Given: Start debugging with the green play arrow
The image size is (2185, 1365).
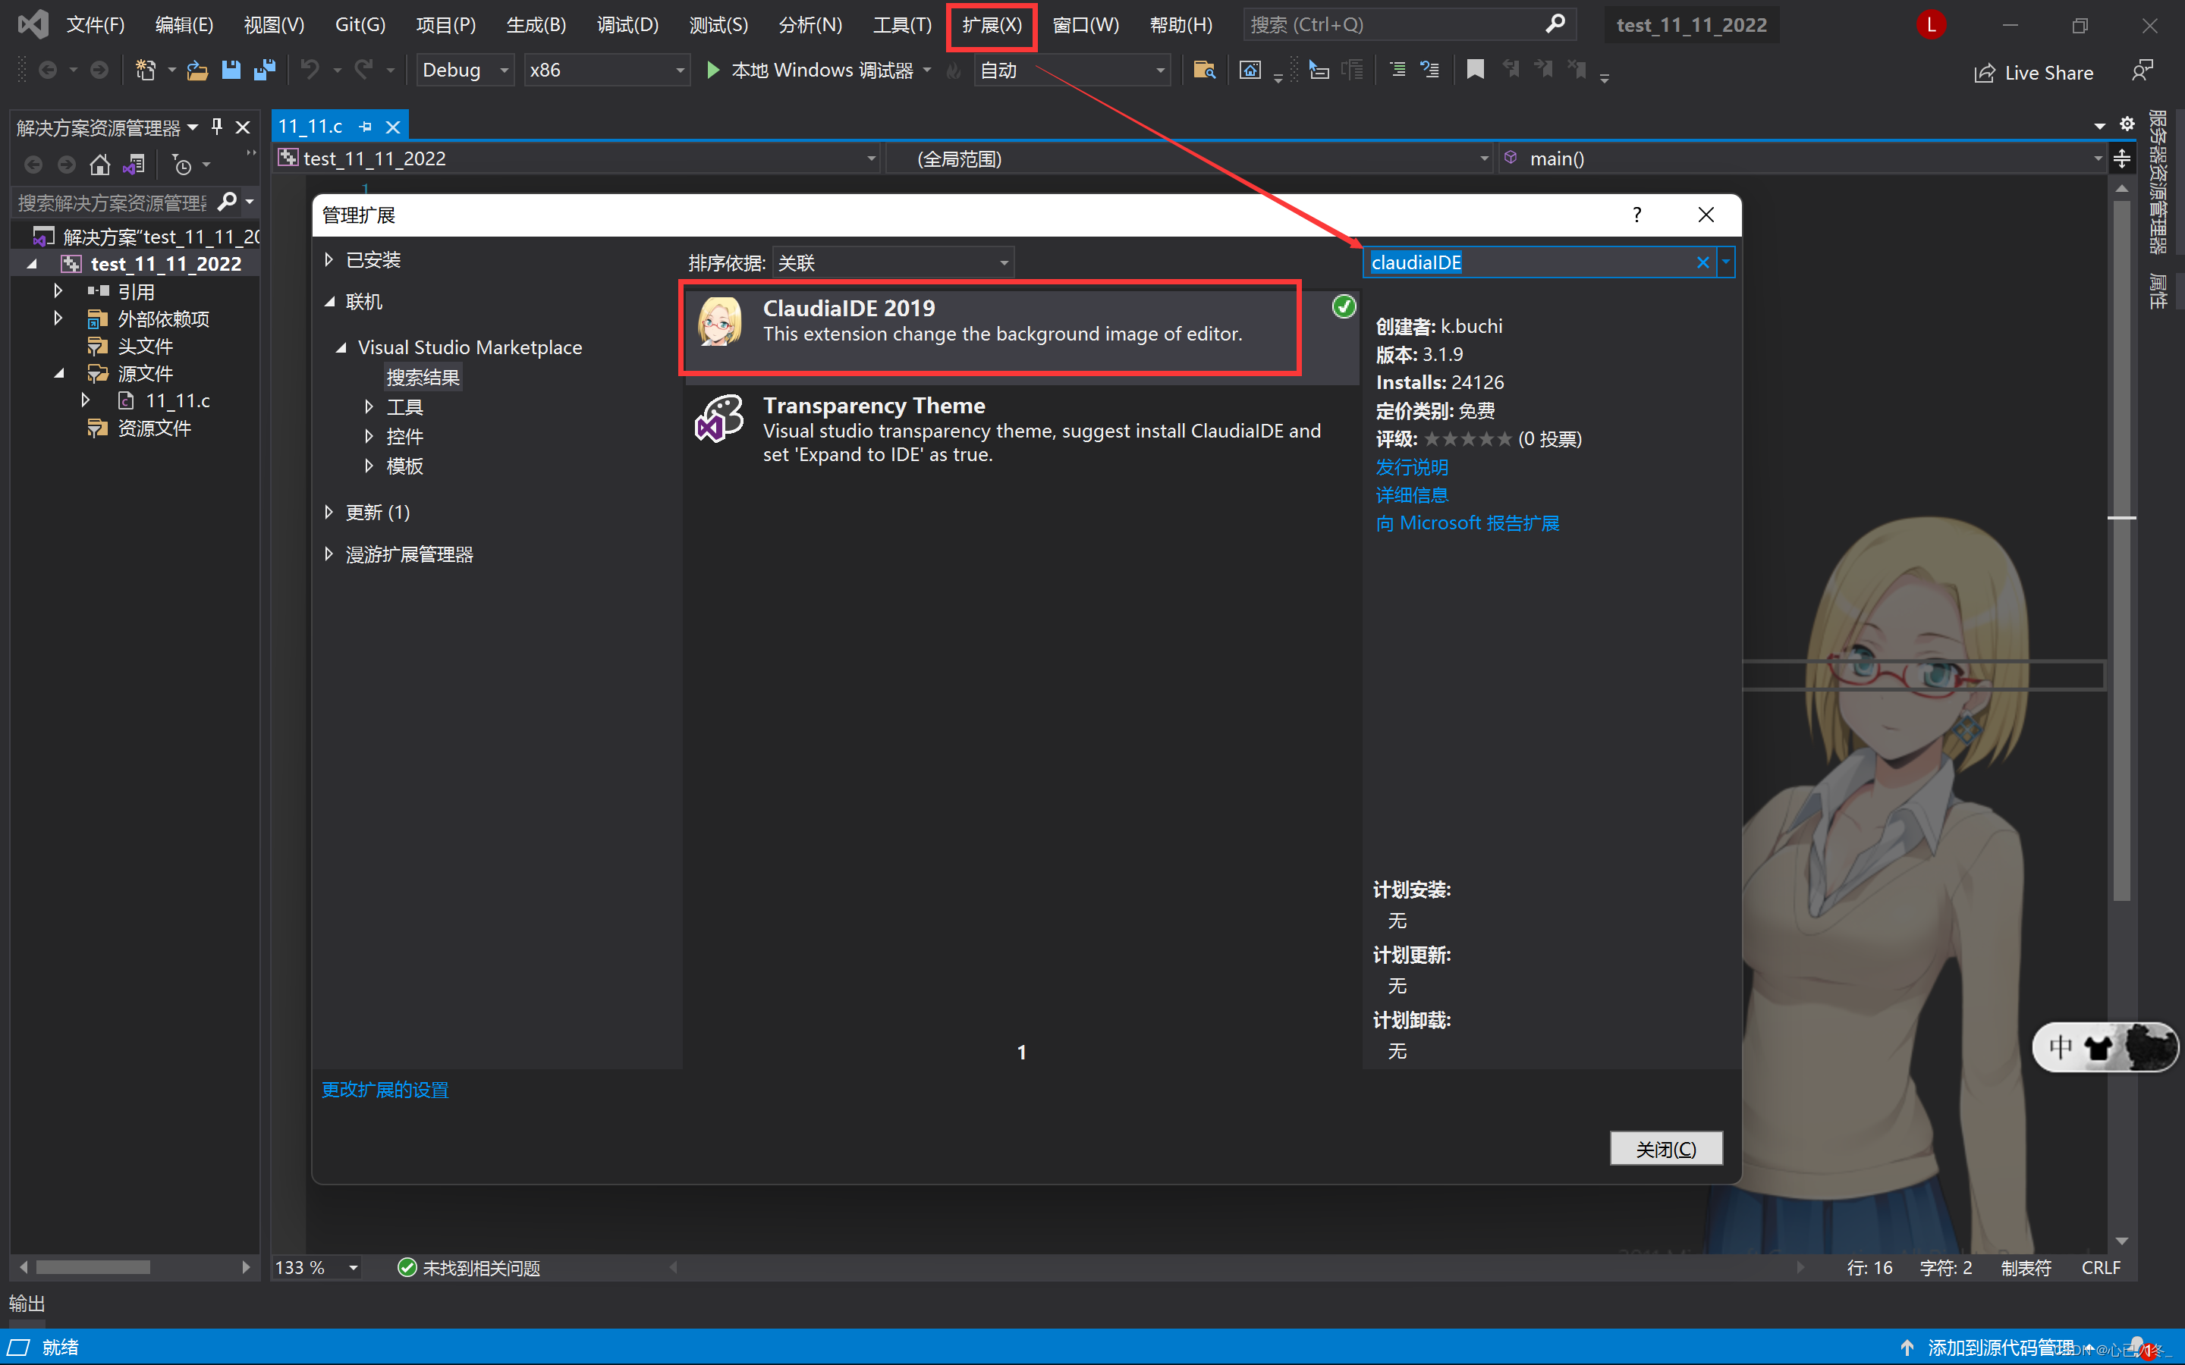Looking at the screenshot, I should coord(712,70).
